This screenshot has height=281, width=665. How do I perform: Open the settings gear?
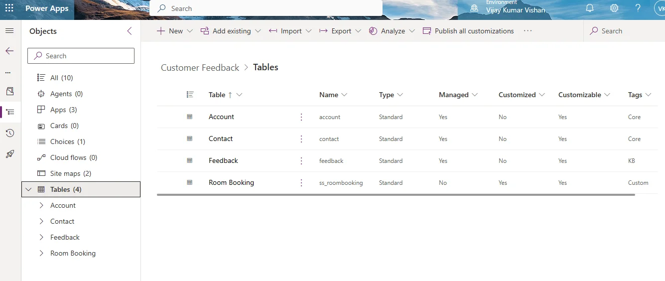614,8
